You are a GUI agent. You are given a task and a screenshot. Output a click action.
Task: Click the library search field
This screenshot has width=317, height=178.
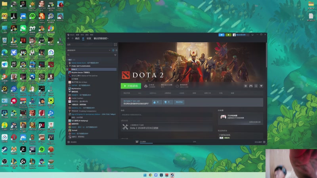tap(90, 55)
